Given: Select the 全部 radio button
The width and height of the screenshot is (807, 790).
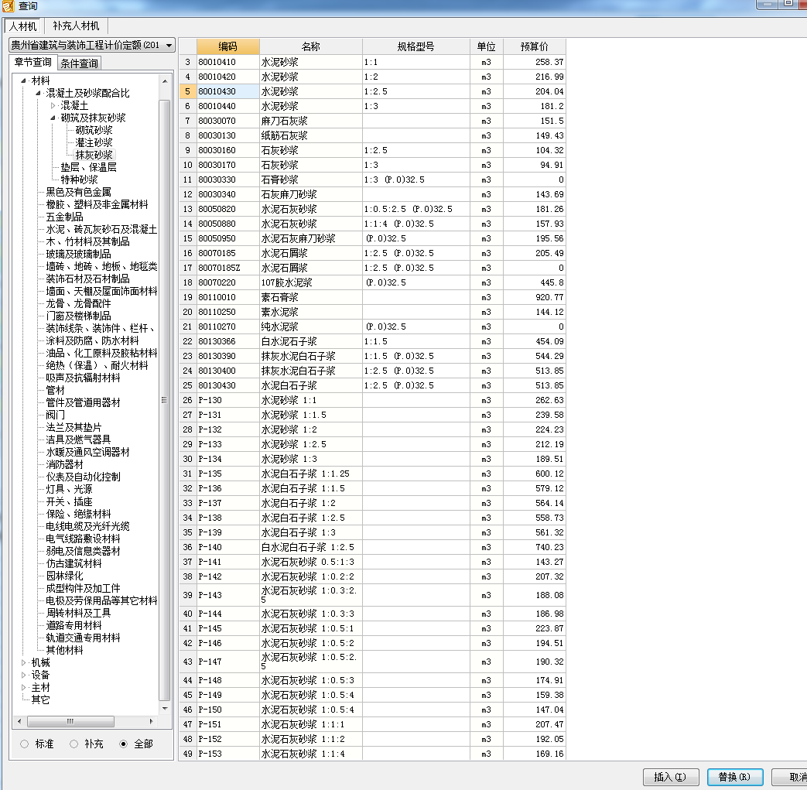Looking at the screenshot, I should pos(123,744).
